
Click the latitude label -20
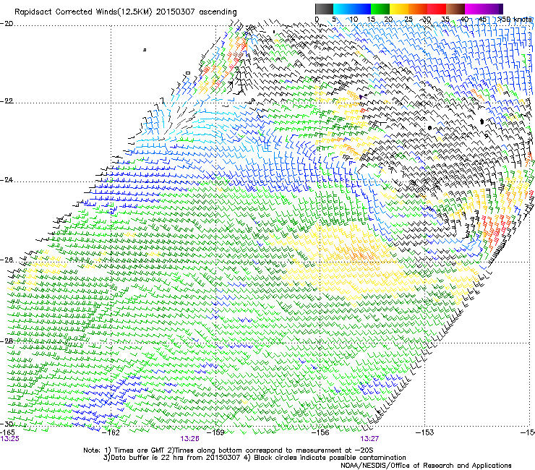[7, 24]
